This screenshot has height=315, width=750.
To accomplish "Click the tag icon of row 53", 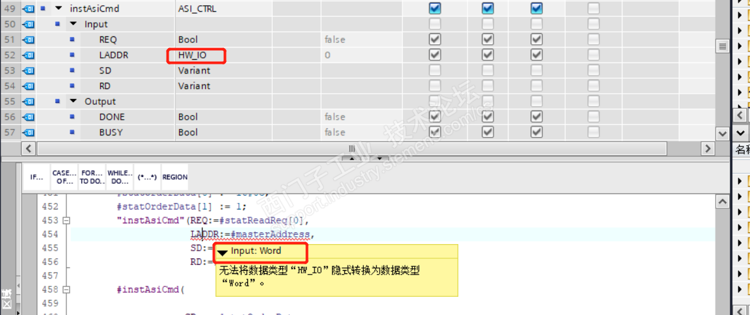I will 27,71.
